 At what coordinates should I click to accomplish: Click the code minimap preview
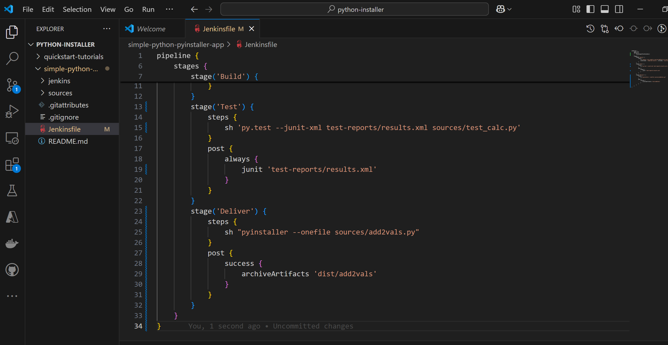(649, 69)
